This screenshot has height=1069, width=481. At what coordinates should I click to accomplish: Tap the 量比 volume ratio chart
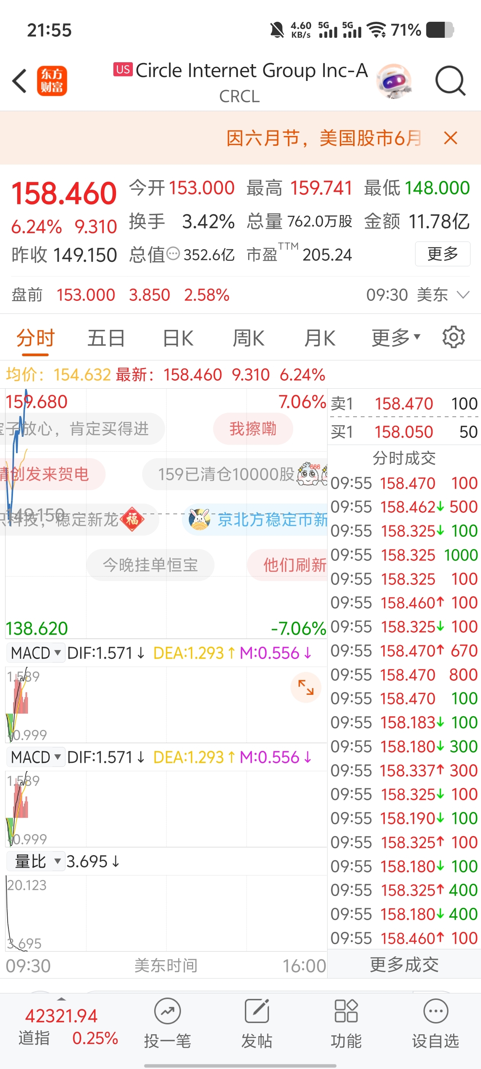coord(166,913)
